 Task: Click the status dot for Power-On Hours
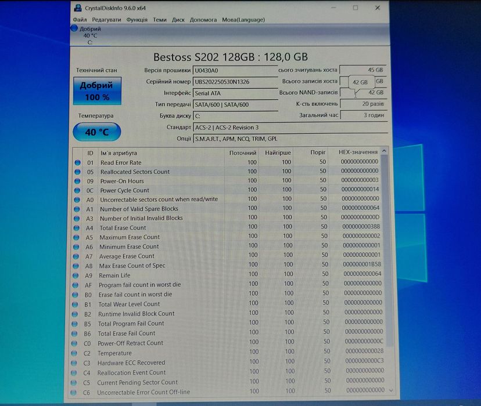(x=77, y=181)
